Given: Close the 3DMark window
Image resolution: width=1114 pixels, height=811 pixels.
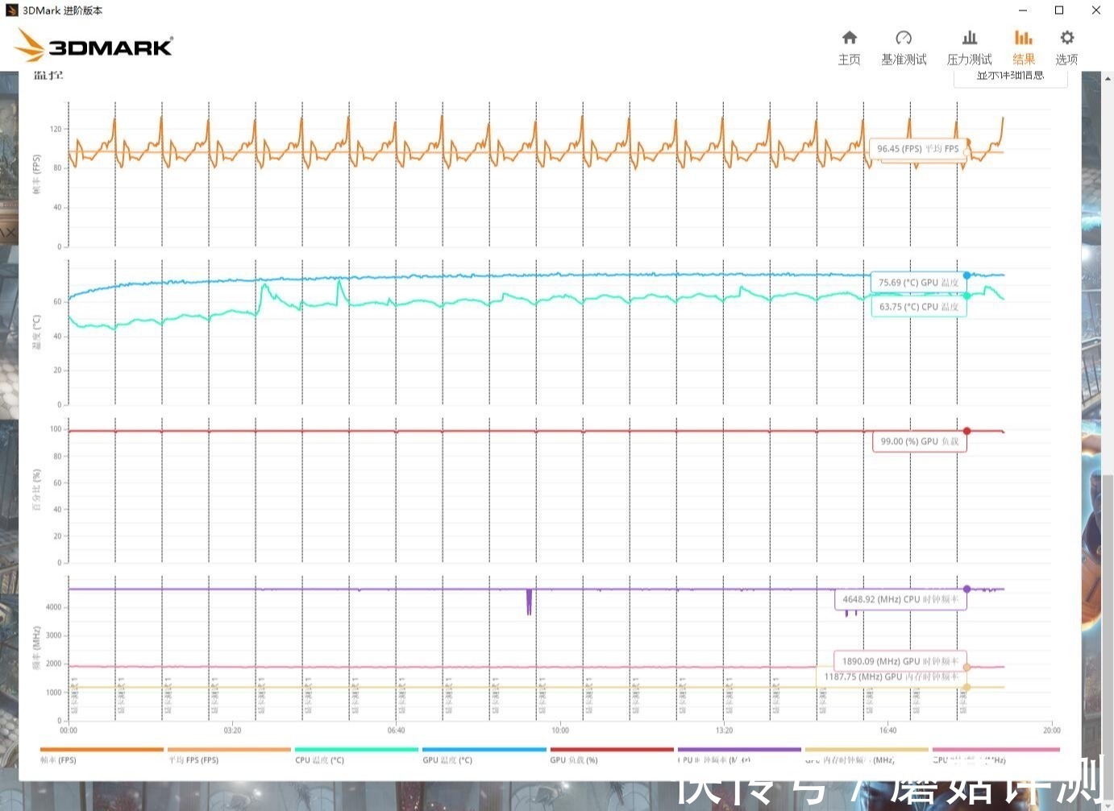Looking at the screenshot, I should pos(1095,10).
